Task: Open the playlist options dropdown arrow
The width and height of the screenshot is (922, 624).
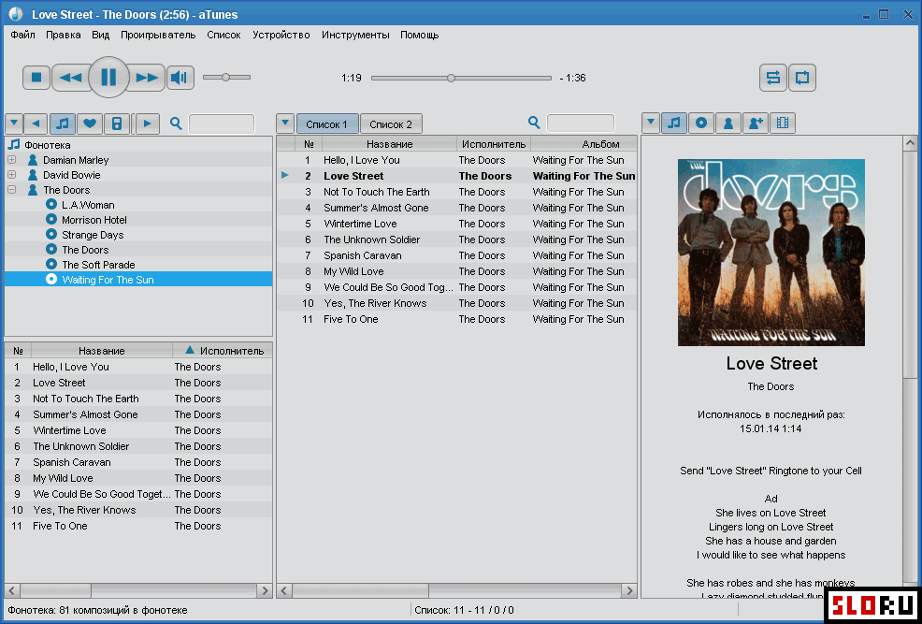Action: pos(285,123)
